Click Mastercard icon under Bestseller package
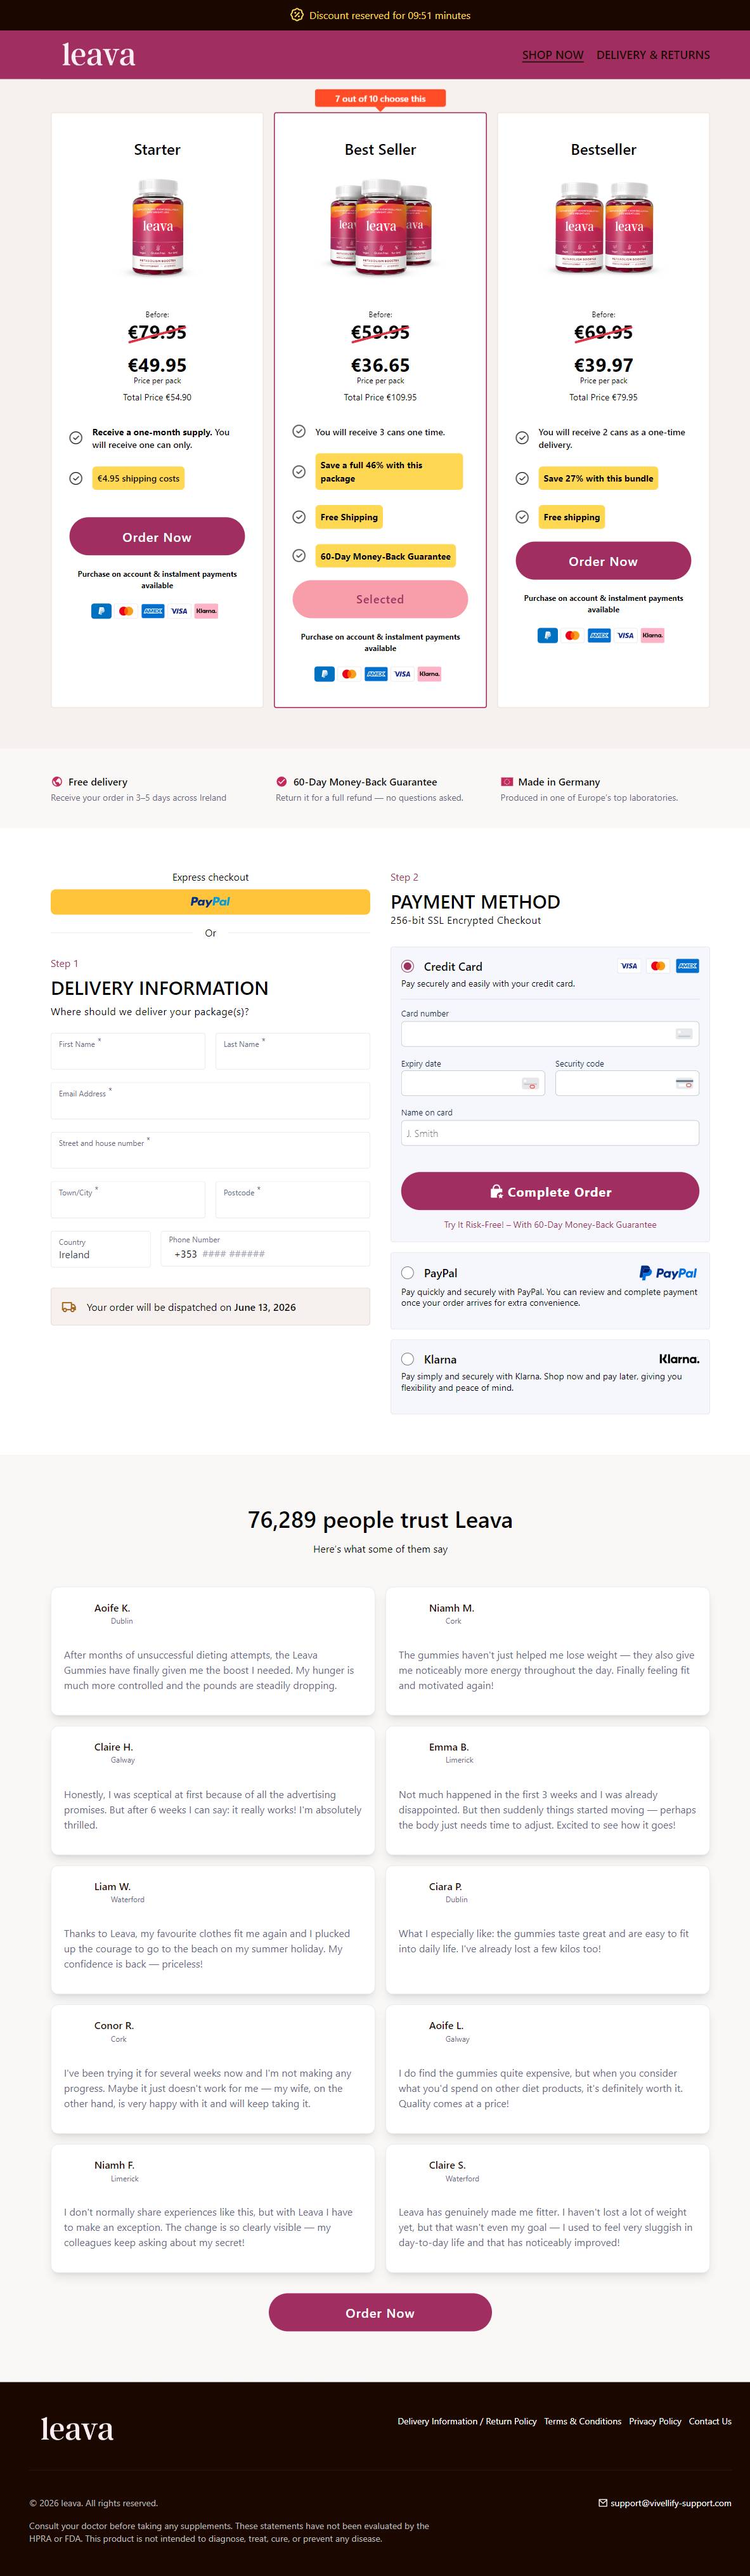 pyautogui.click(x=572, y=635)
